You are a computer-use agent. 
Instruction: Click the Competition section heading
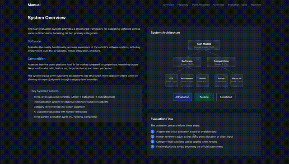[37, 59]
